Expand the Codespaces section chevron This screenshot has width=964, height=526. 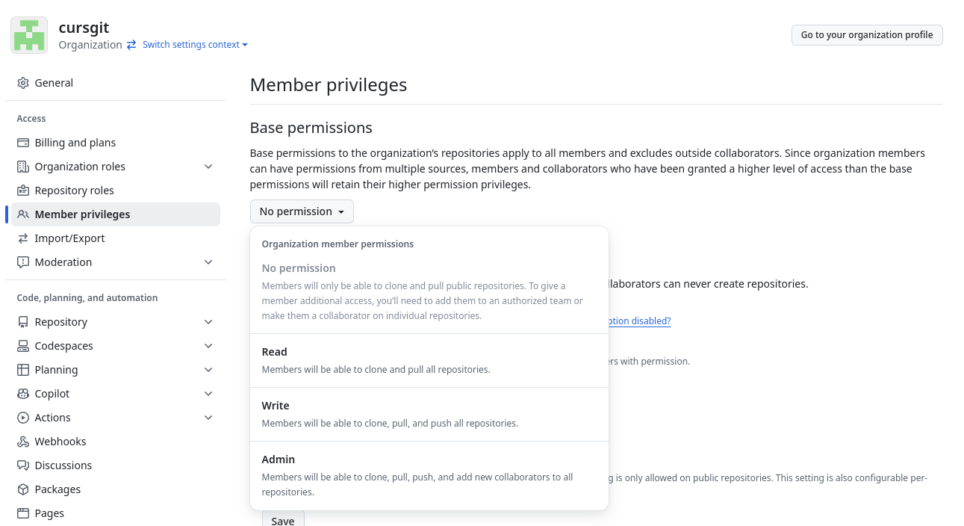coord(208,346)
